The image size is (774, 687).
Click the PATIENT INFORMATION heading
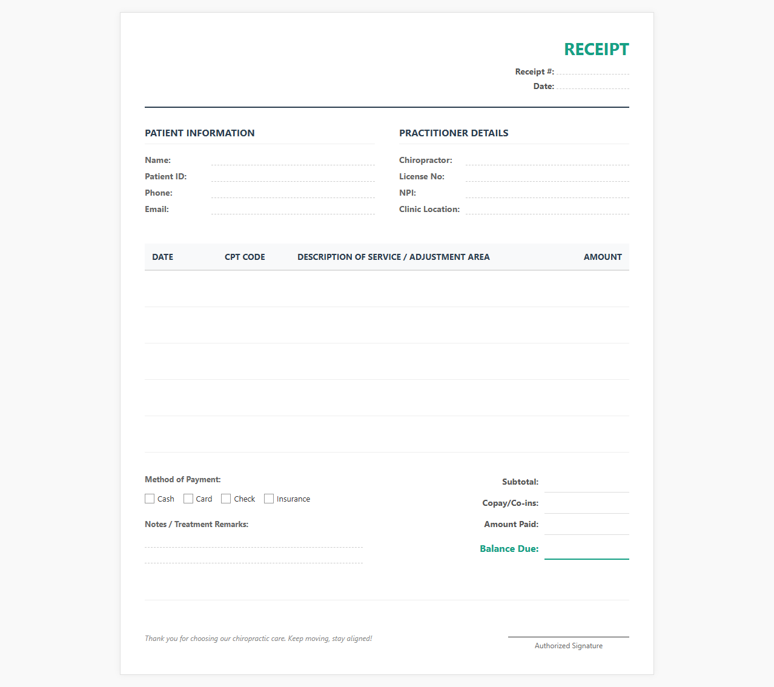[x=200, y=133]
